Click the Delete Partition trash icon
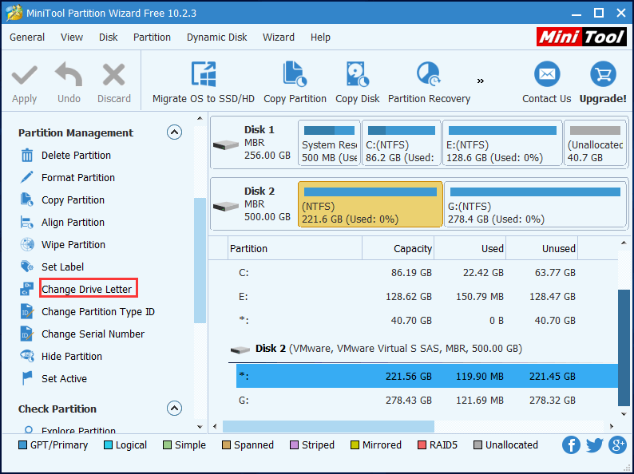Viewport: 634px width, 474px height. coord(27,155)
